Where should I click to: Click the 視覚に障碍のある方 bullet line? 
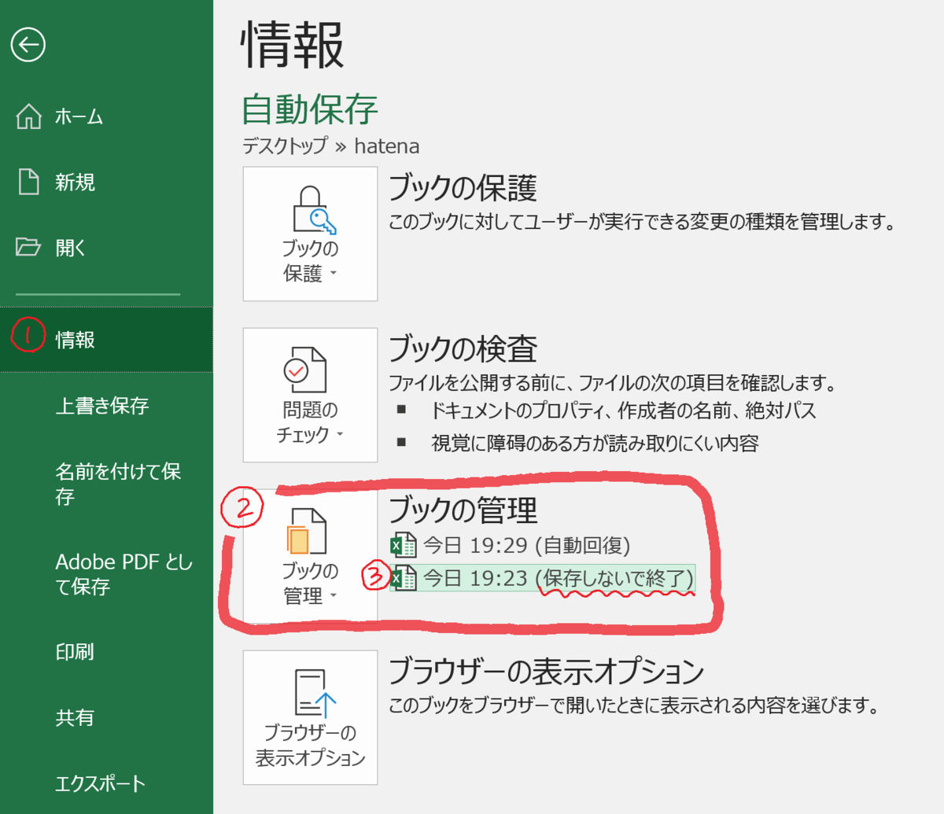click(595, 443)
